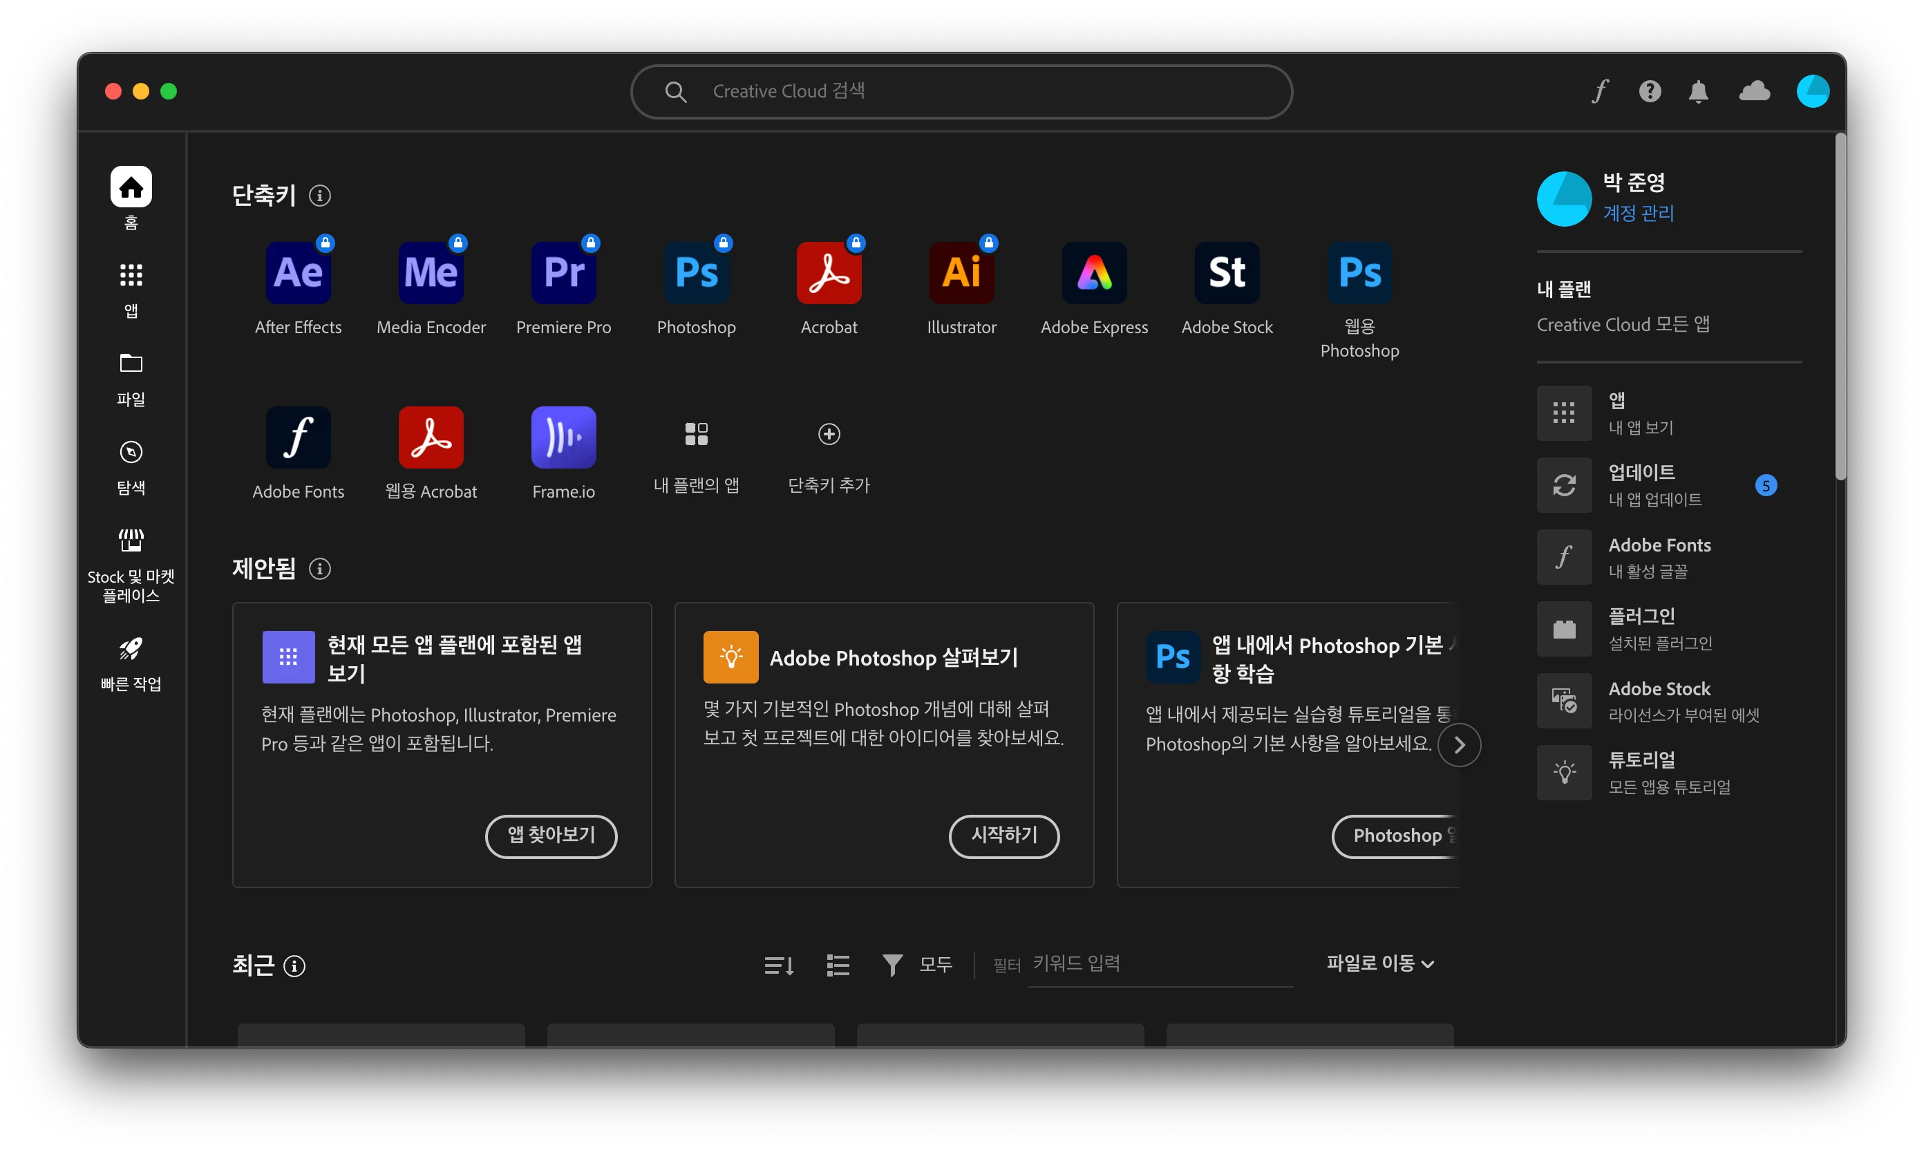Open the 모두 filter dropdown

pyautogui.click(x=918, y=965)
